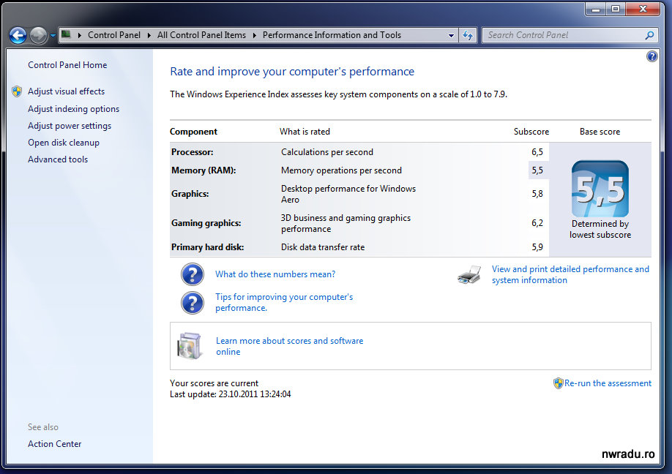This screenshot has height=474, width=672.
Task: Click the search magnifier icon
Action: click(x=650, y=35)
